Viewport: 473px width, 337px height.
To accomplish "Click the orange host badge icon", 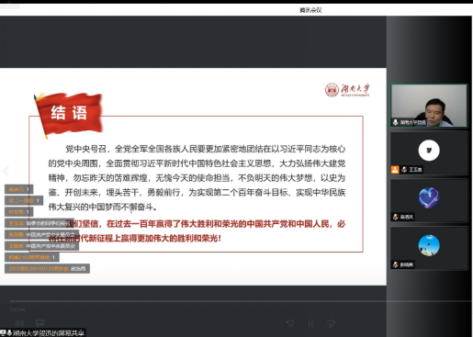I will pos(395,170).
